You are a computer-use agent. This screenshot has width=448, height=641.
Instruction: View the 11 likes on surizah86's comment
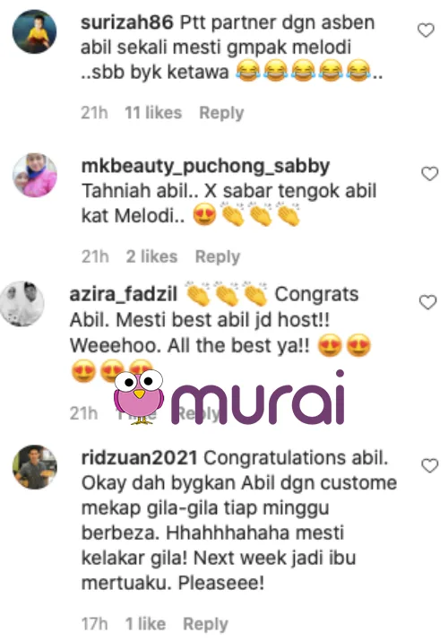click(153, 112)
